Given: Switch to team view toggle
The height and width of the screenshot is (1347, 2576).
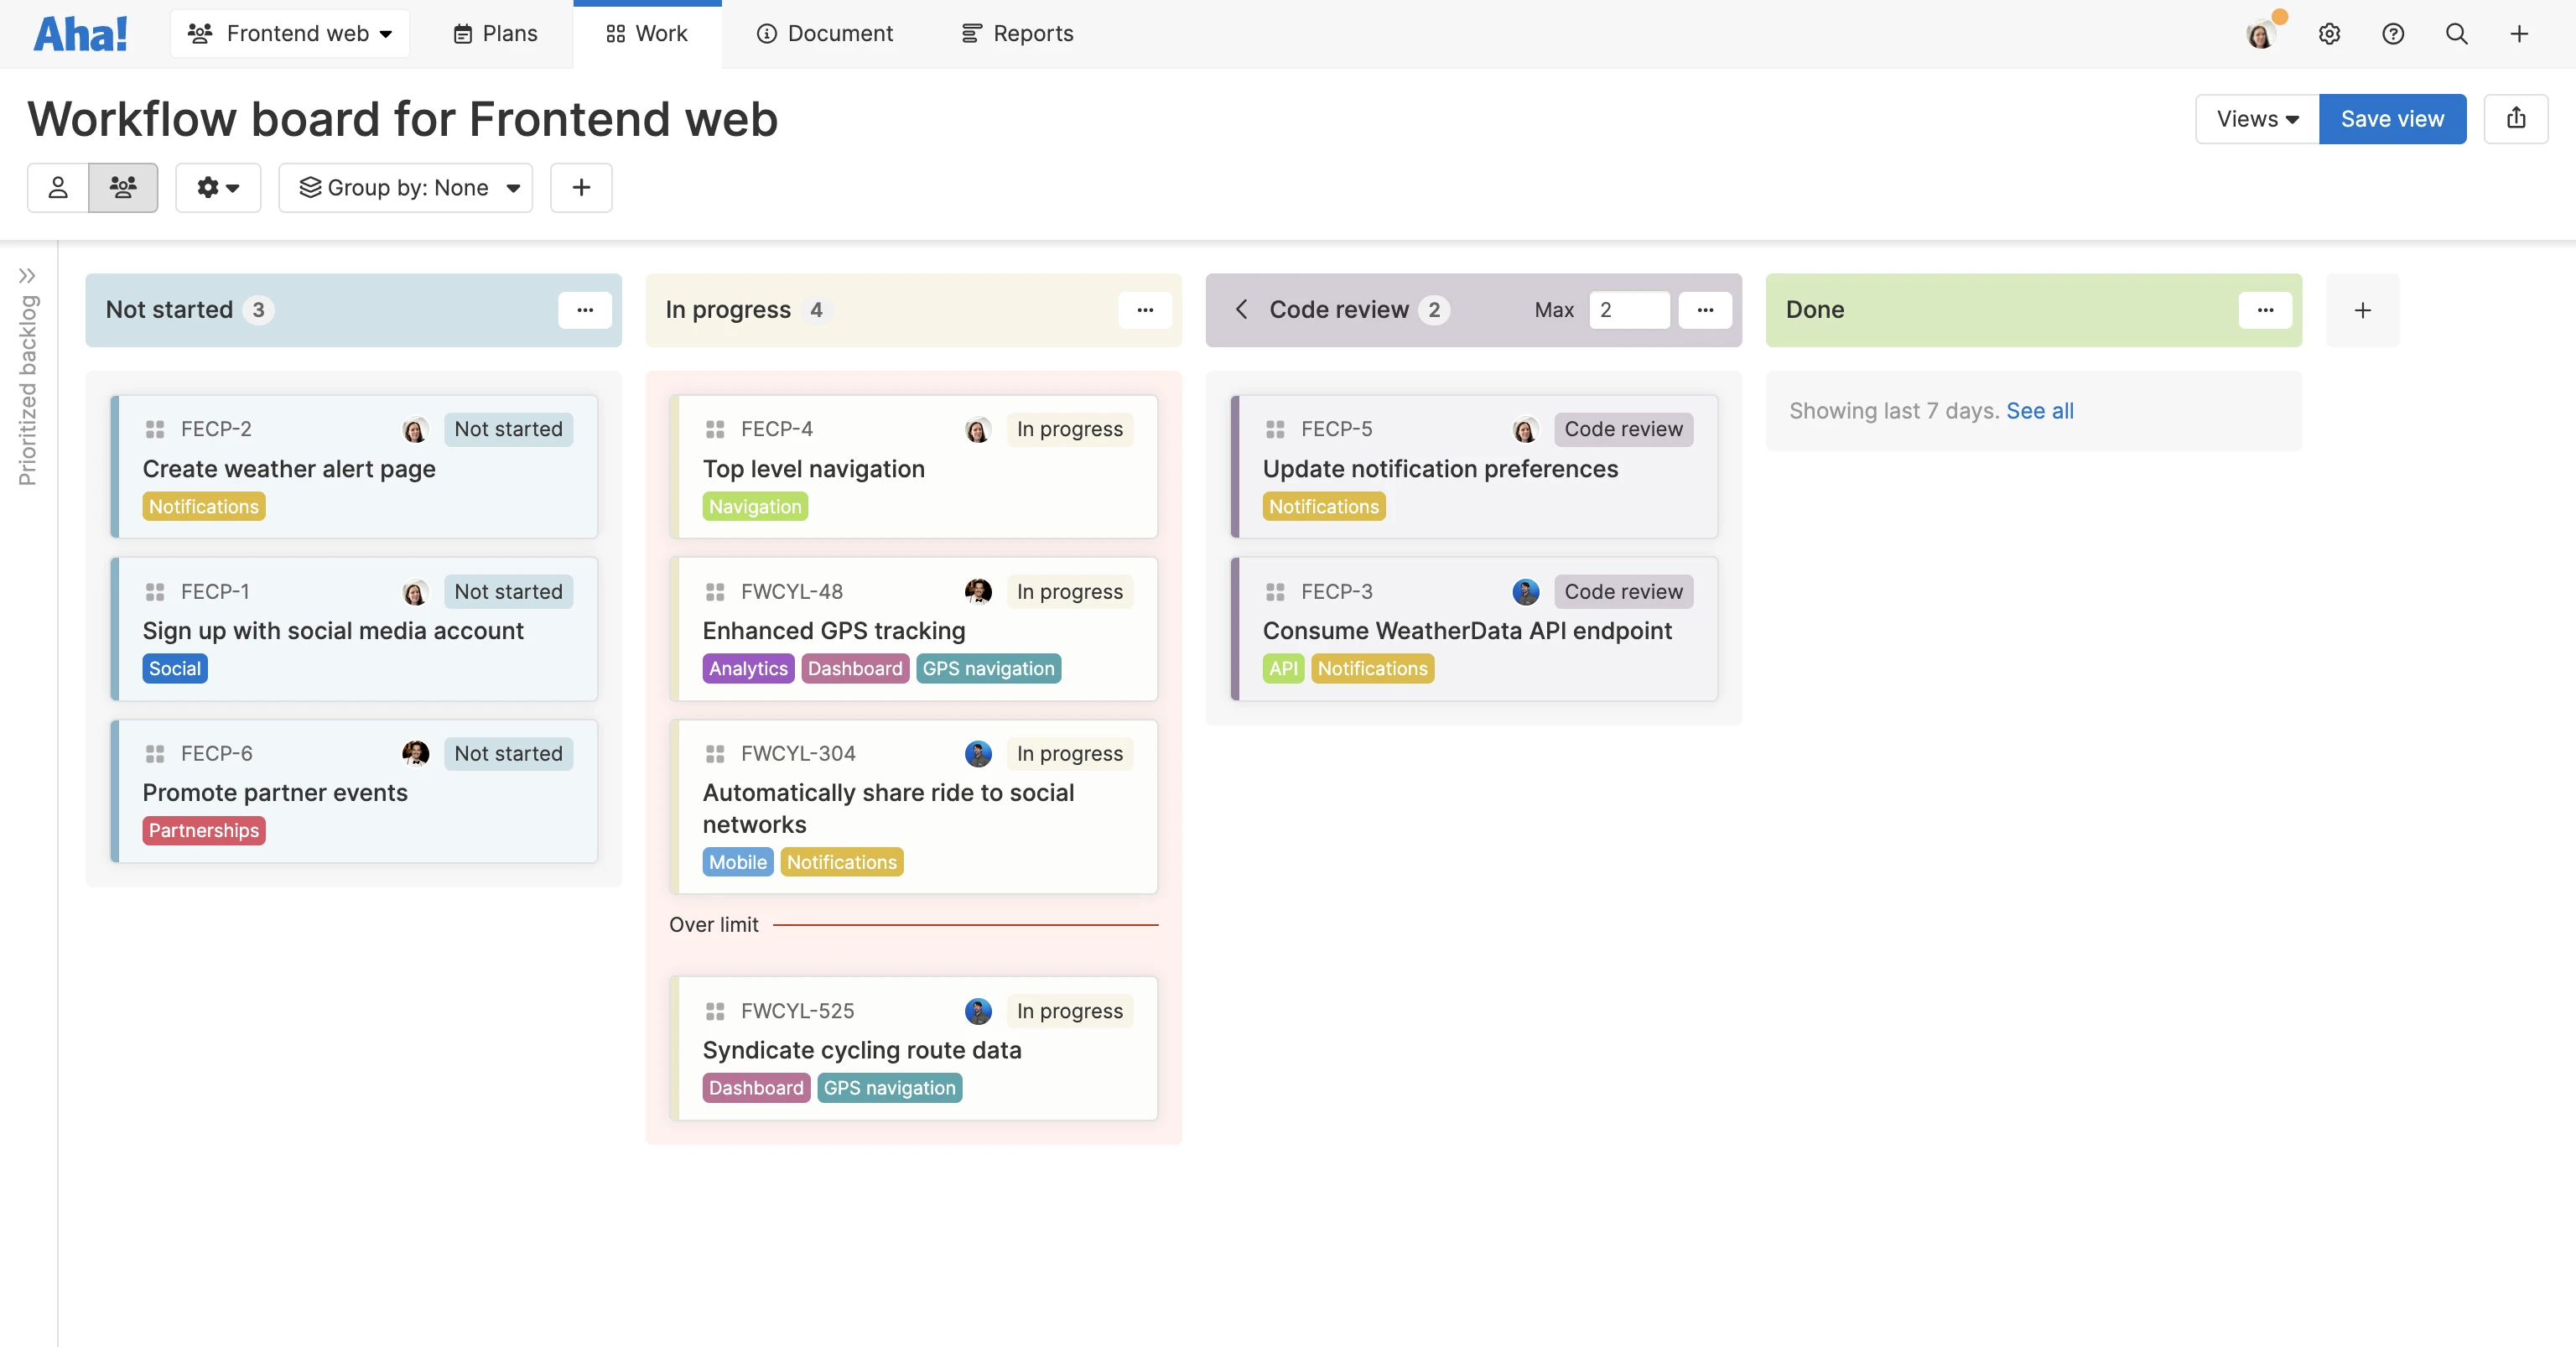Looking at the screenshot, I should click(x=123, y=188).
